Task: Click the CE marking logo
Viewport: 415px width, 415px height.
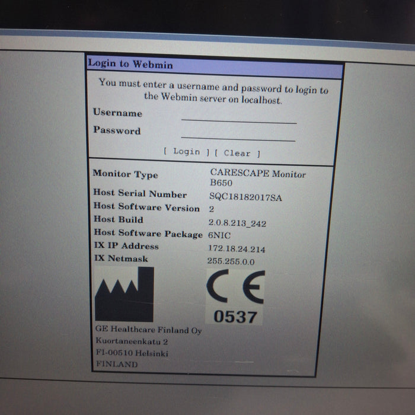Action: click(x=235, y=288)
